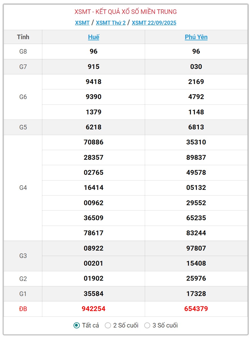The height and width of the screenshot is (338, 249).
Task: Click Phú Yên special prize number 654379
Action: [x=196, y=309]
